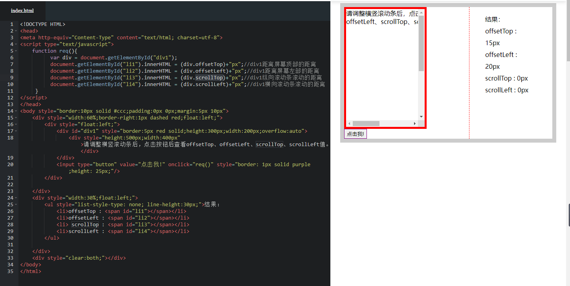Collapse the script block fold arrow on line 4
Image resolution: width=570 pixels, height=286 pixels.
(16, 44)
